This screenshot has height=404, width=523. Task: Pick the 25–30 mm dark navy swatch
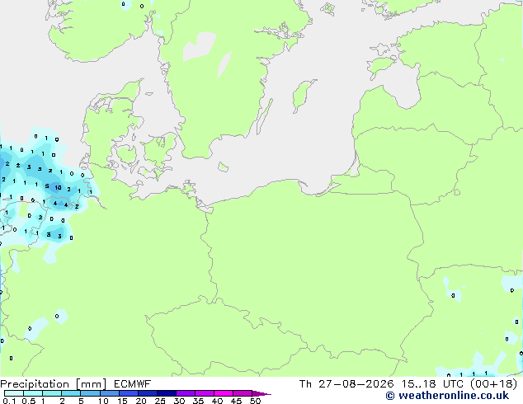[x=166, y=393]
